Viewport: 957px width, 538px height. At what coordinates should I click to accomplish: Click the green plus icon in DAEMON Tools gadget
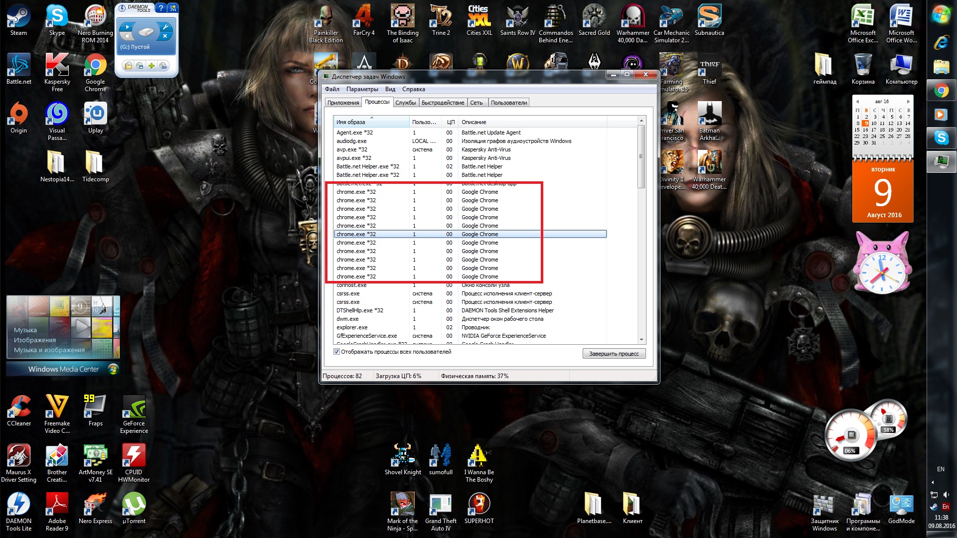point(152,66)
